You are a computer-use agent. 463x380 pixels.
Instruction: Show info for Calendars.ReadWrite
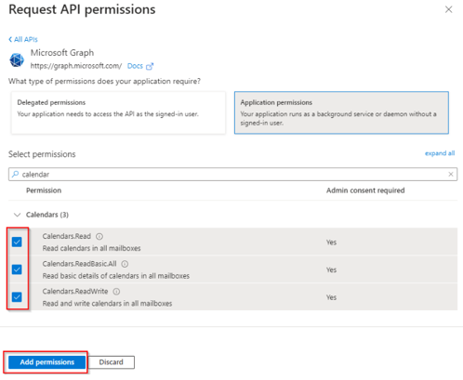116,292
